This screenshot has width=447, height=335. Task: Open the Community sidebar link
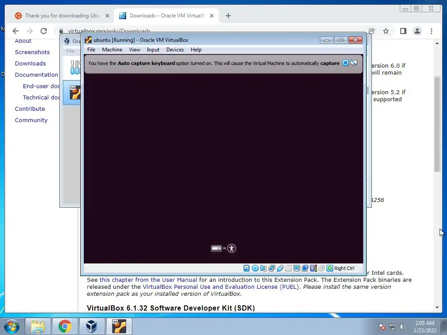point(31,120)
